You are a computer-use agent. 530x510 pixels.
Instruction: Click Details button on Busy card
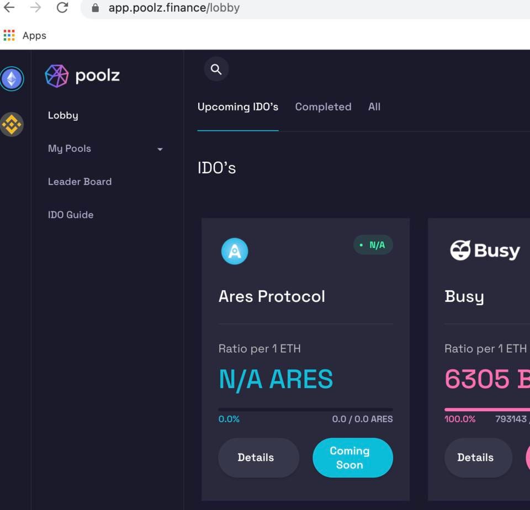[x=478, y=458]
